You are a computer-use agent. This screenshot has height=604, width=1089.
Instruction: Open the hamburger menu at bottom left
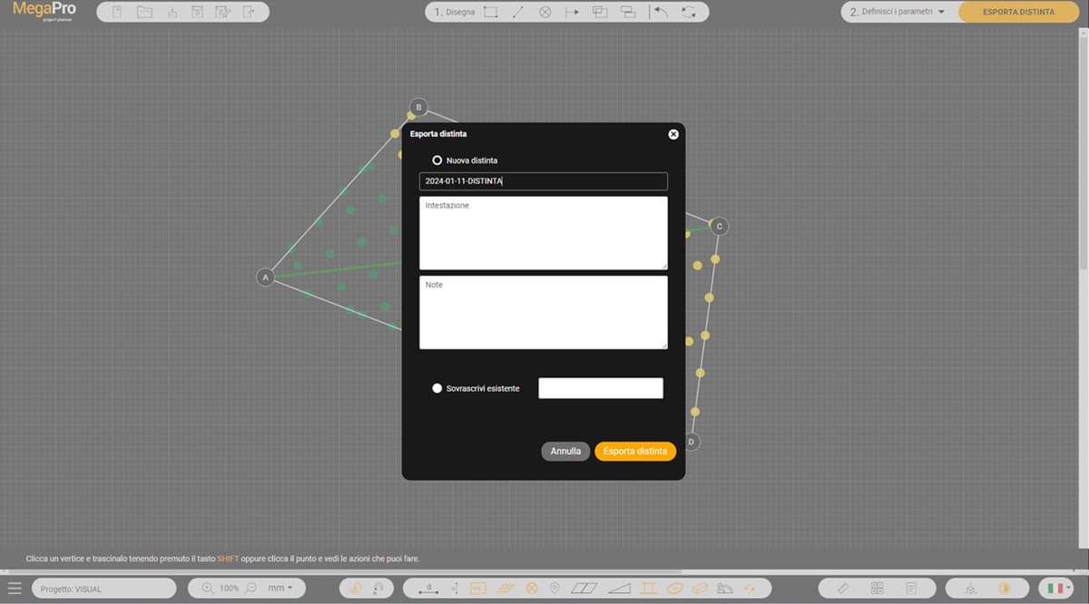click(x=15, y=589)
